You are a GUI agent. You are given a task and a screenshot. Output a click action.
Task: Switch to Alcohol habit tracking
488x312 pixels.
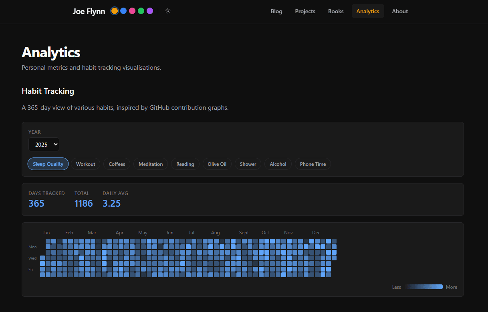(278, 164)
